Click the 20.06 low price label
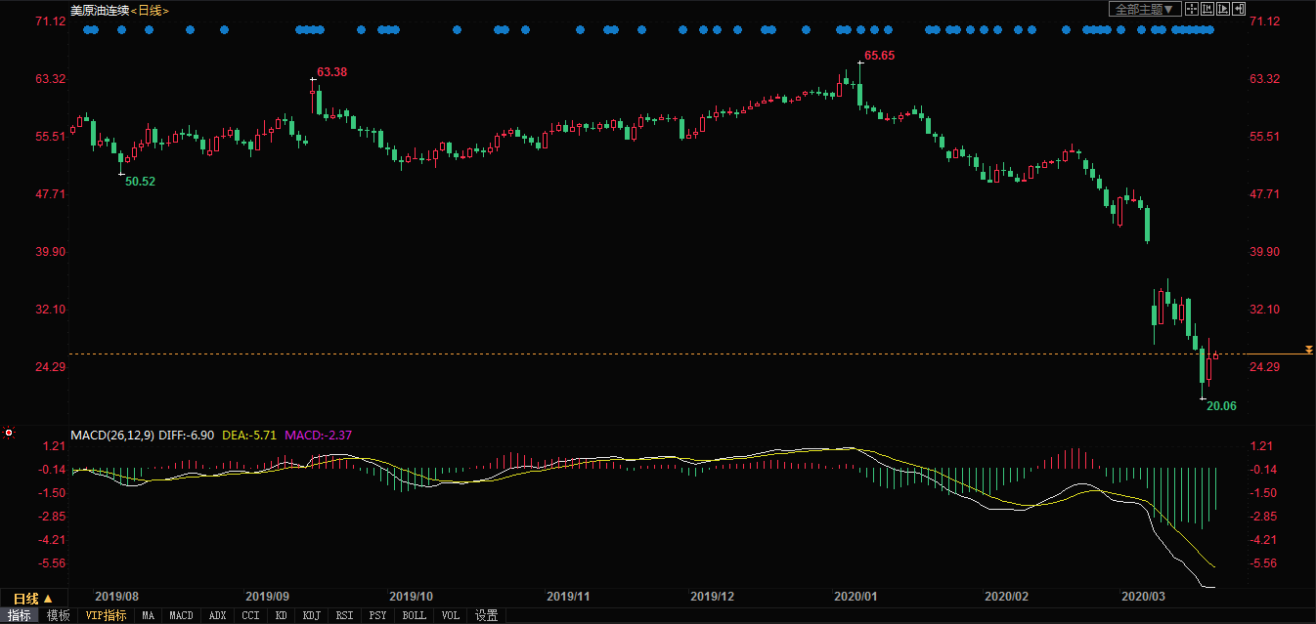This screenshot has height=624, width=1316. coord(1220,405)
